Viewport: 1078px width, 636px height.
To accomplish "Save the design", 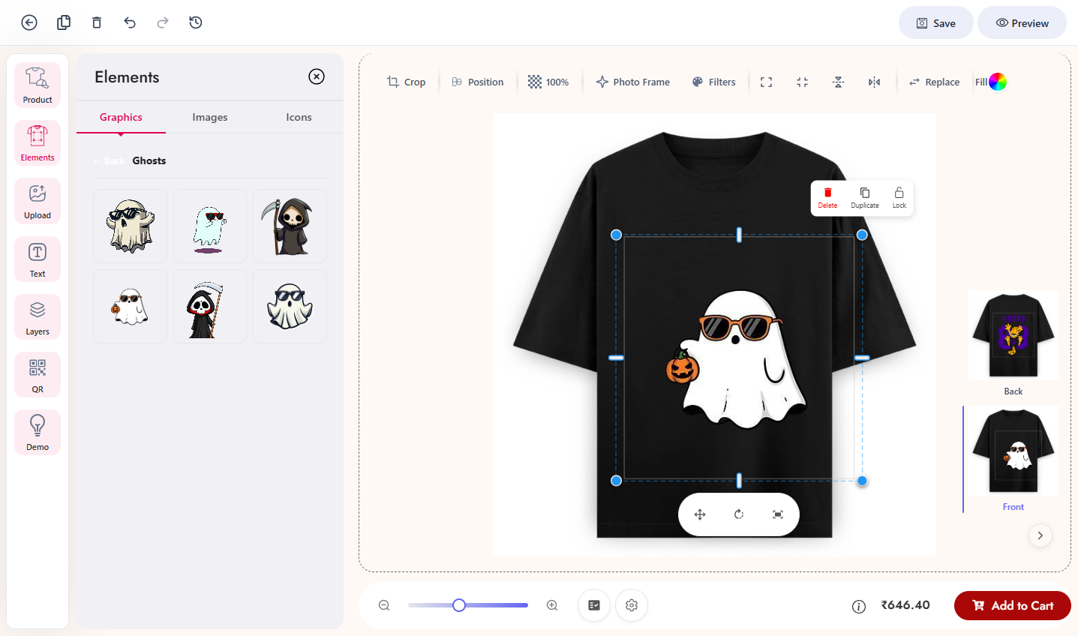I will 935,23.
